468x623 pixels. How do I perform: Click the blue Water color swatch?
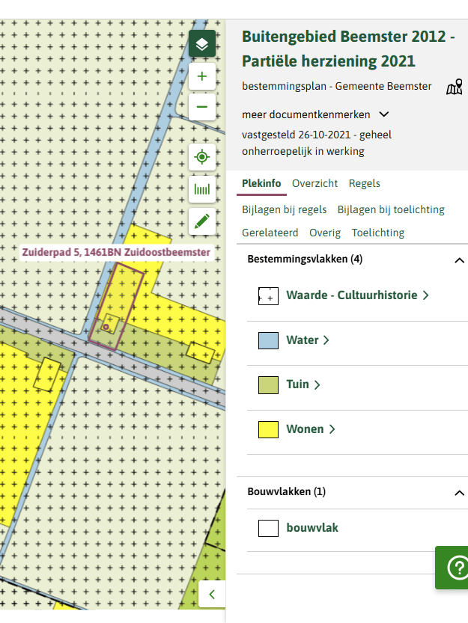click(268, 341)
